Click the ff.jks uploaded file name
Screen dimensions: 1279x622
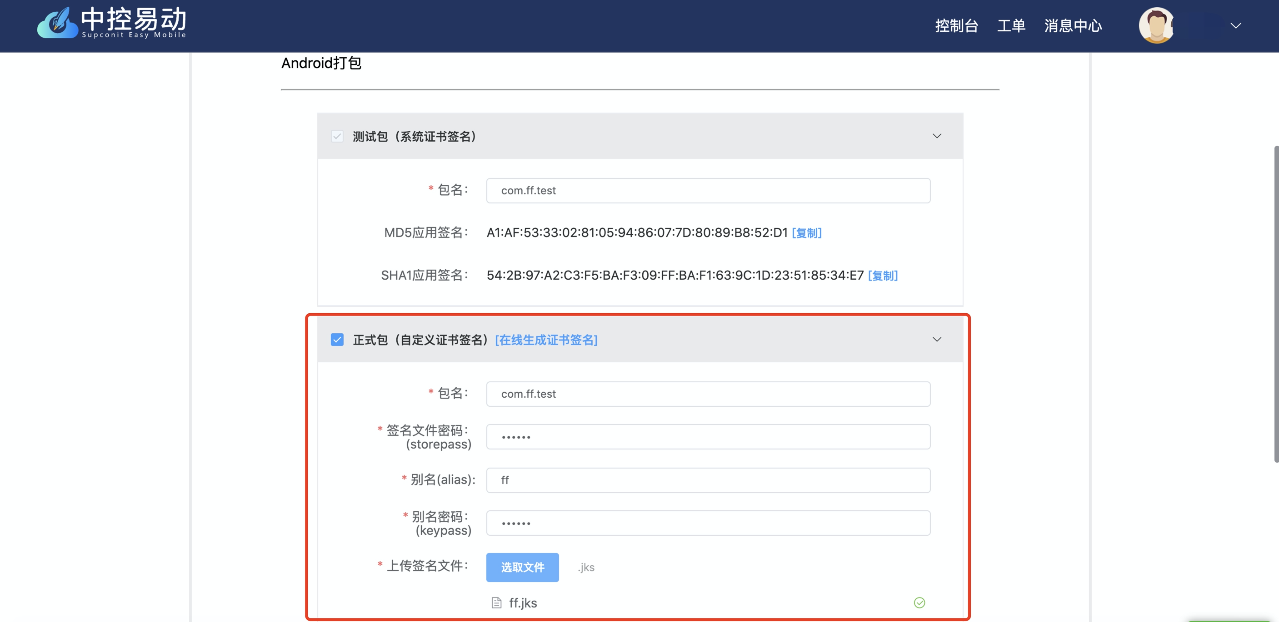point(523,603)
